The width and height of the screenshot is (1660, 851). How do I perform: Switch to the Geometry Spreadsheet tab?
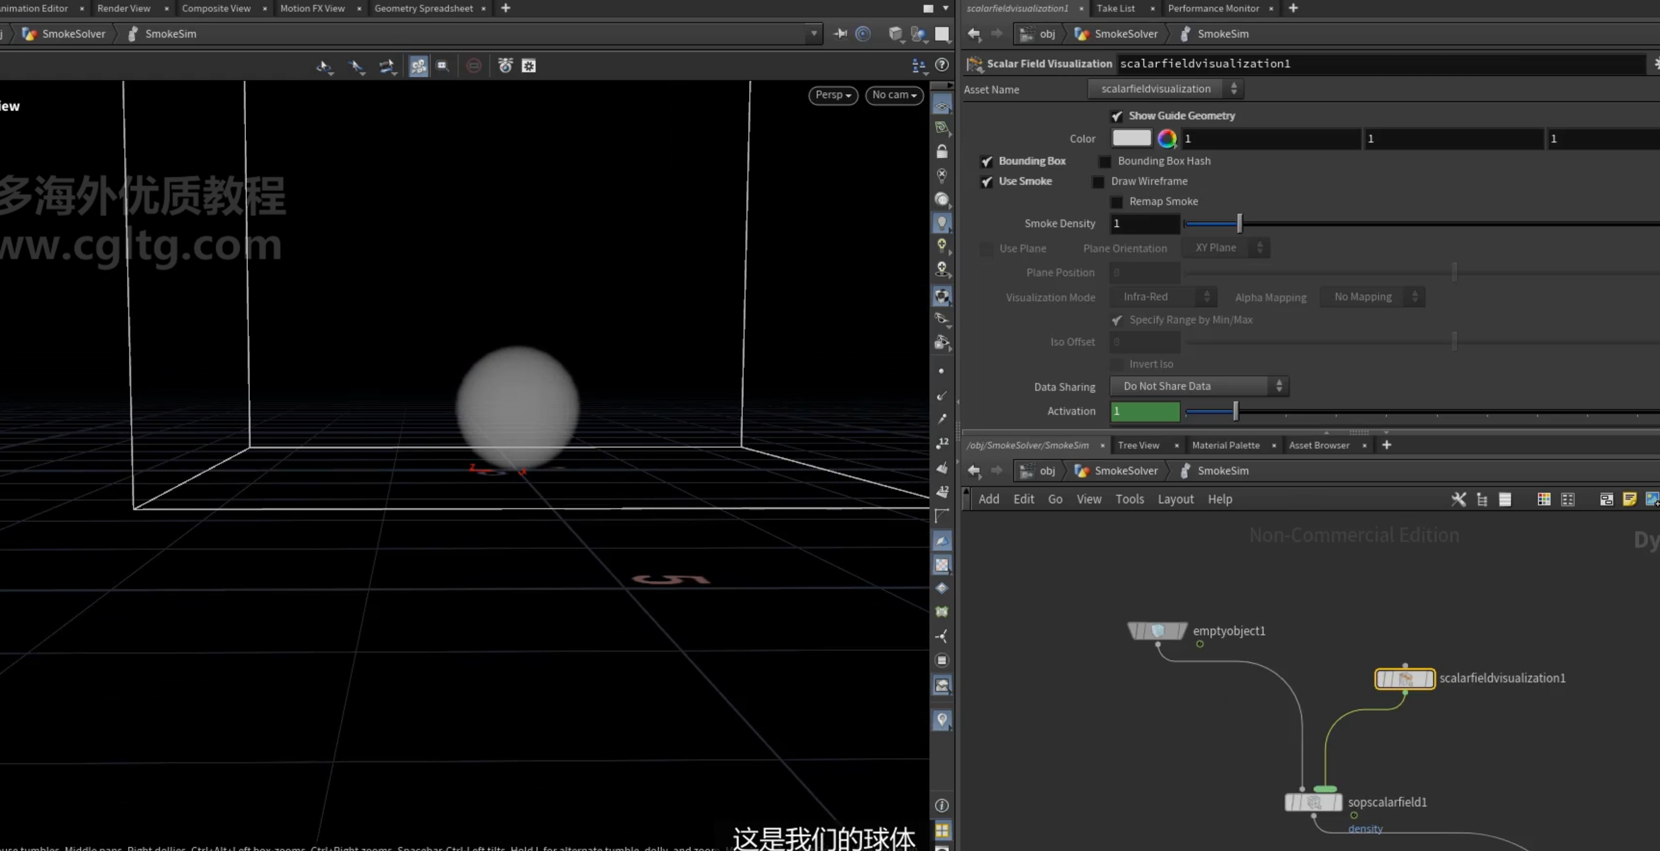tap(423, 8)
